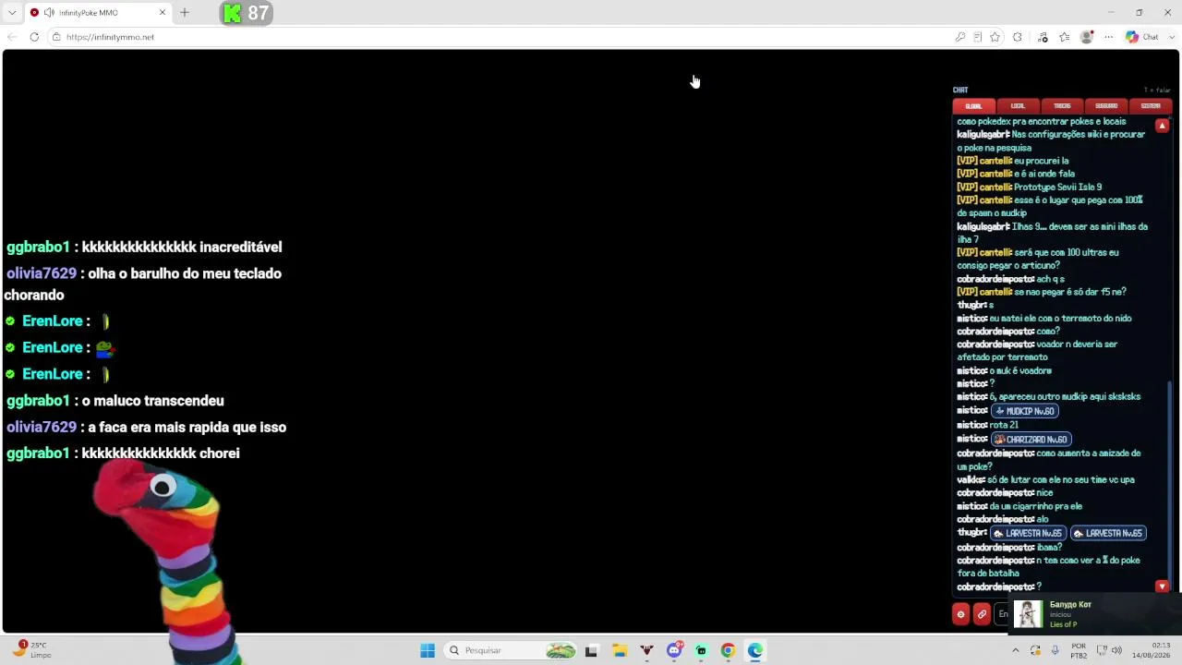Open Discord from taskbar
Screen dimensions: 1182x665
click(x=674, y=650)
